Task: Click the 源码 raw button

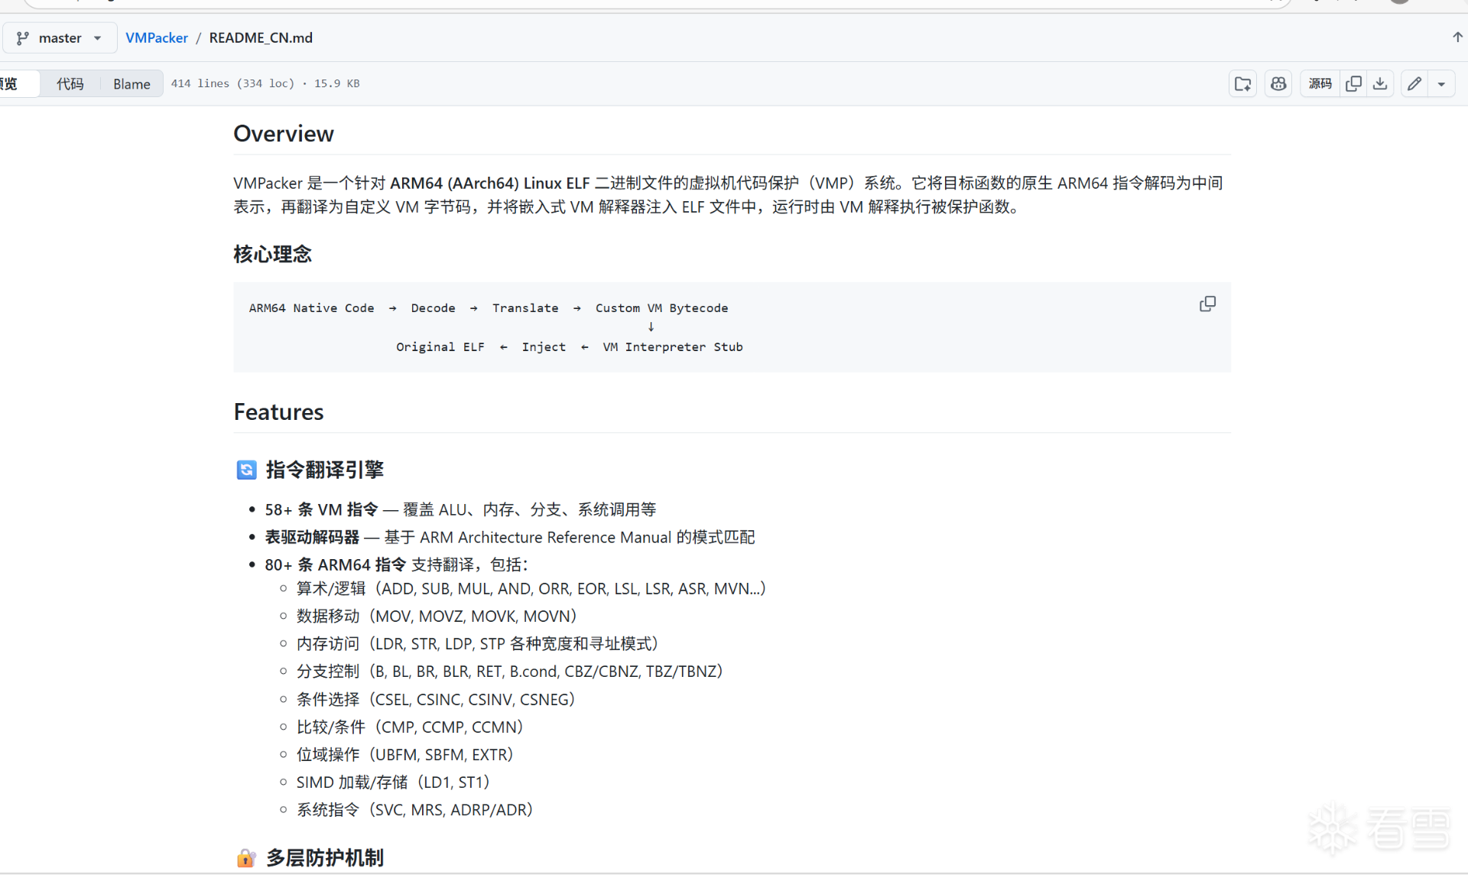Action: click(x=1320, y=83)
